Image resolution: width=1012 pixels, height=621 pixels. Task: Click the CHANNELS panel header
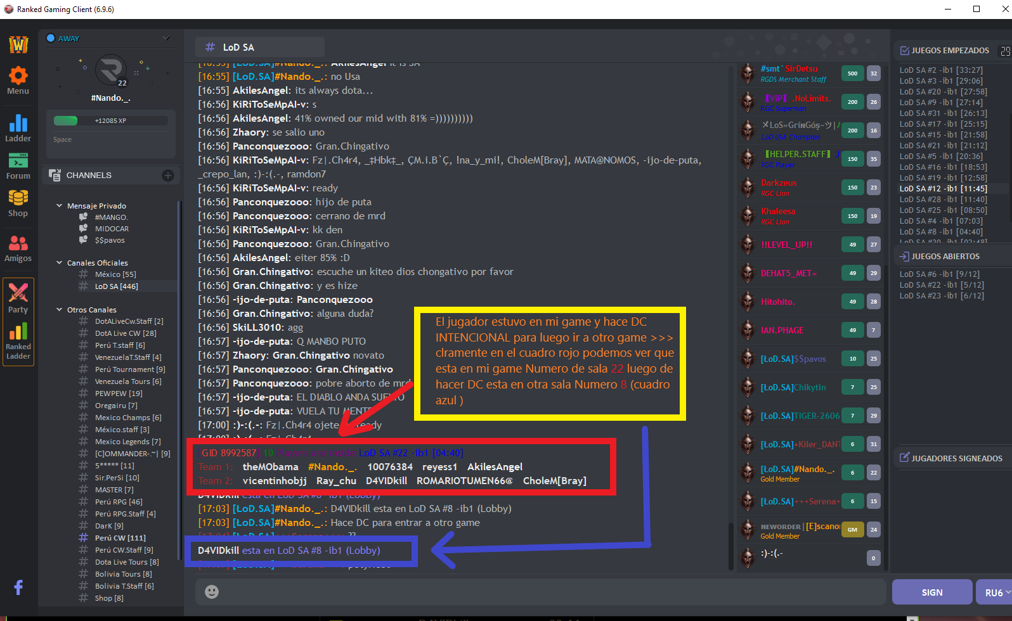tap(111, 176)
